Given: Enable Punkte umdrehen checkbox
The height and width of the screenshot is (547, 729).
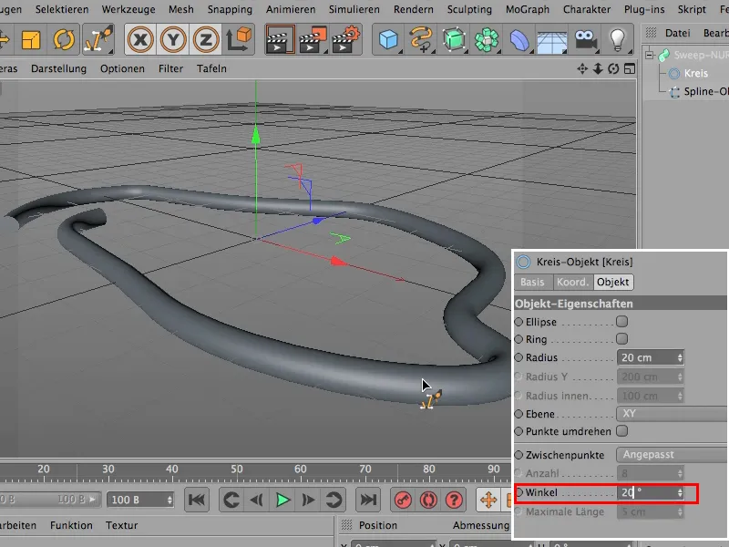Looking at the screenshot, I should pyautogui.click(x=622, y=431).
